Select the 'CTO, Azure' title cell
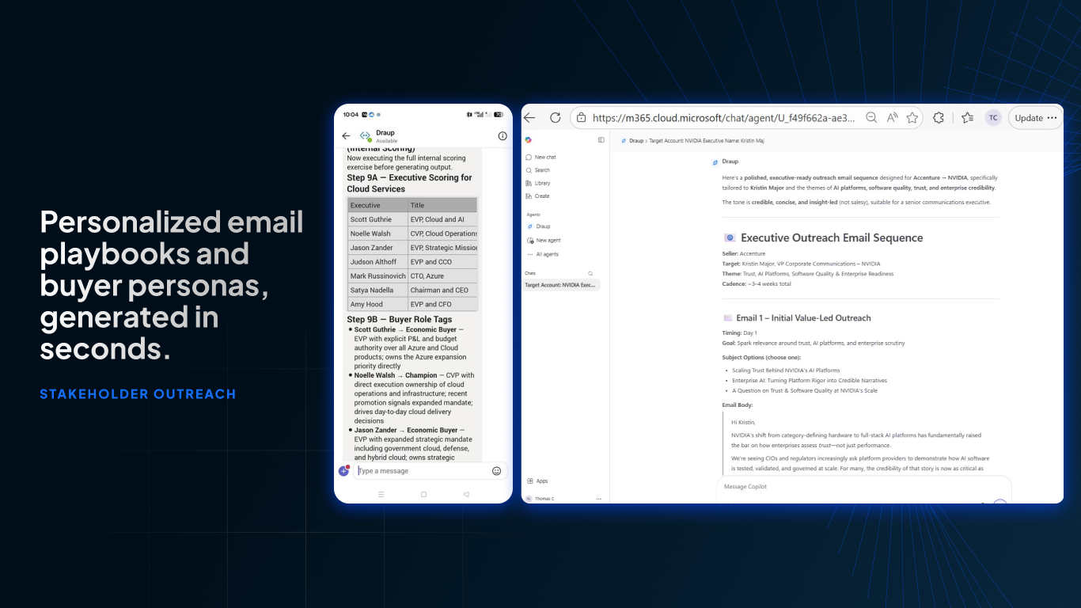The image size is (1081, 608). coord(442,276)
